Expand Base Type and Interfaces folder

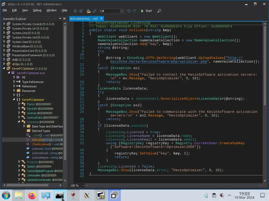(24, 126)
